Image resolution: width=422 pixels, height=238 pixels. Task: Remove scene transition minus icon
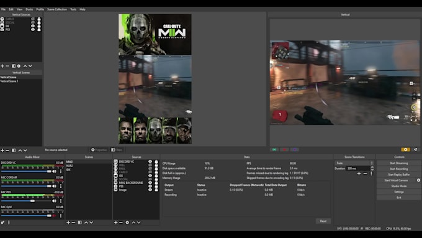pyautogui.click(x=365, y=173)
